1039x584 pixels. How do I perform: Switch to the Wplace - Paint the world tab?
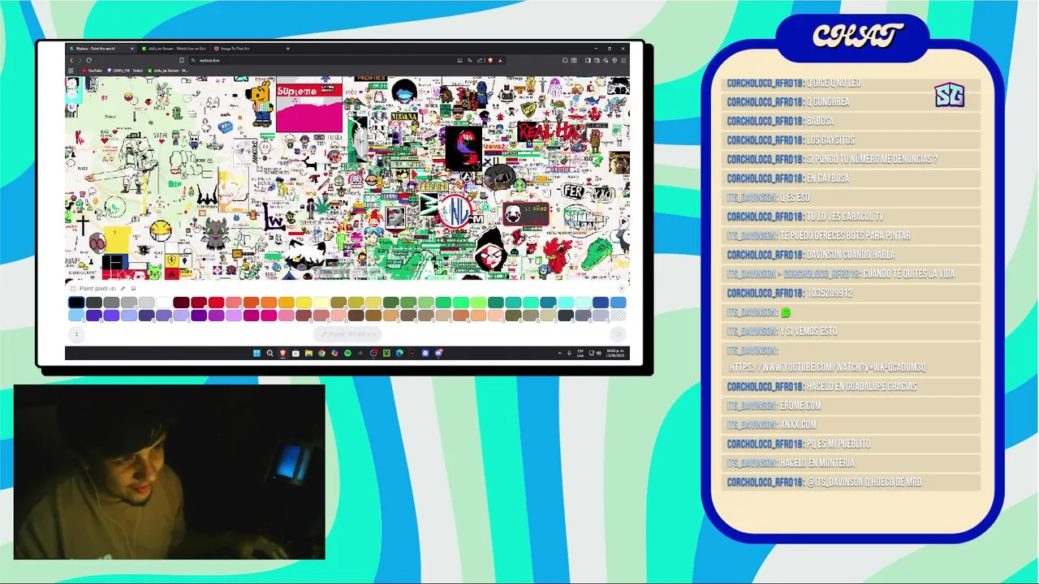101,49
